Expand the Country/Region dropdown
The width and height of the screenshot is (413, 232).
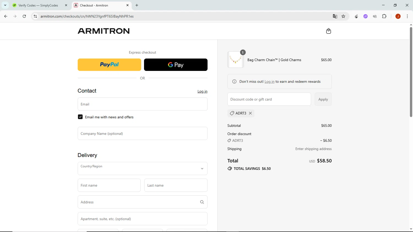[142, 169]
